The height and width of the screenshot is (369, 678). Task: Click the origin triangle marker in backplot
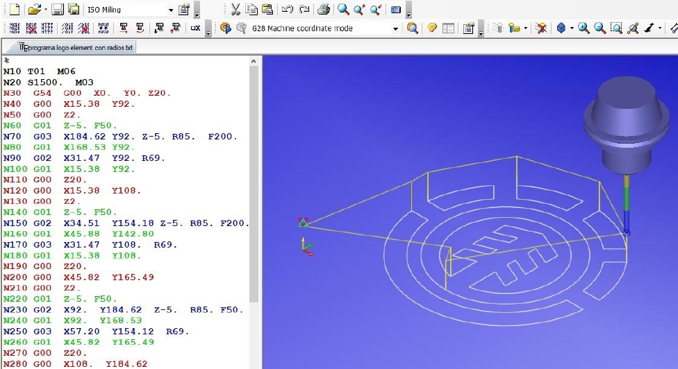[303, 223]
